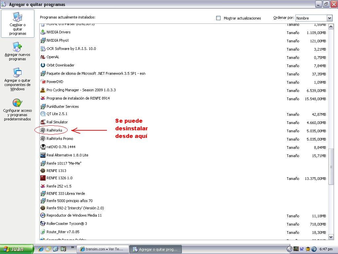Click the OpenAL program icon

(43, 57)
